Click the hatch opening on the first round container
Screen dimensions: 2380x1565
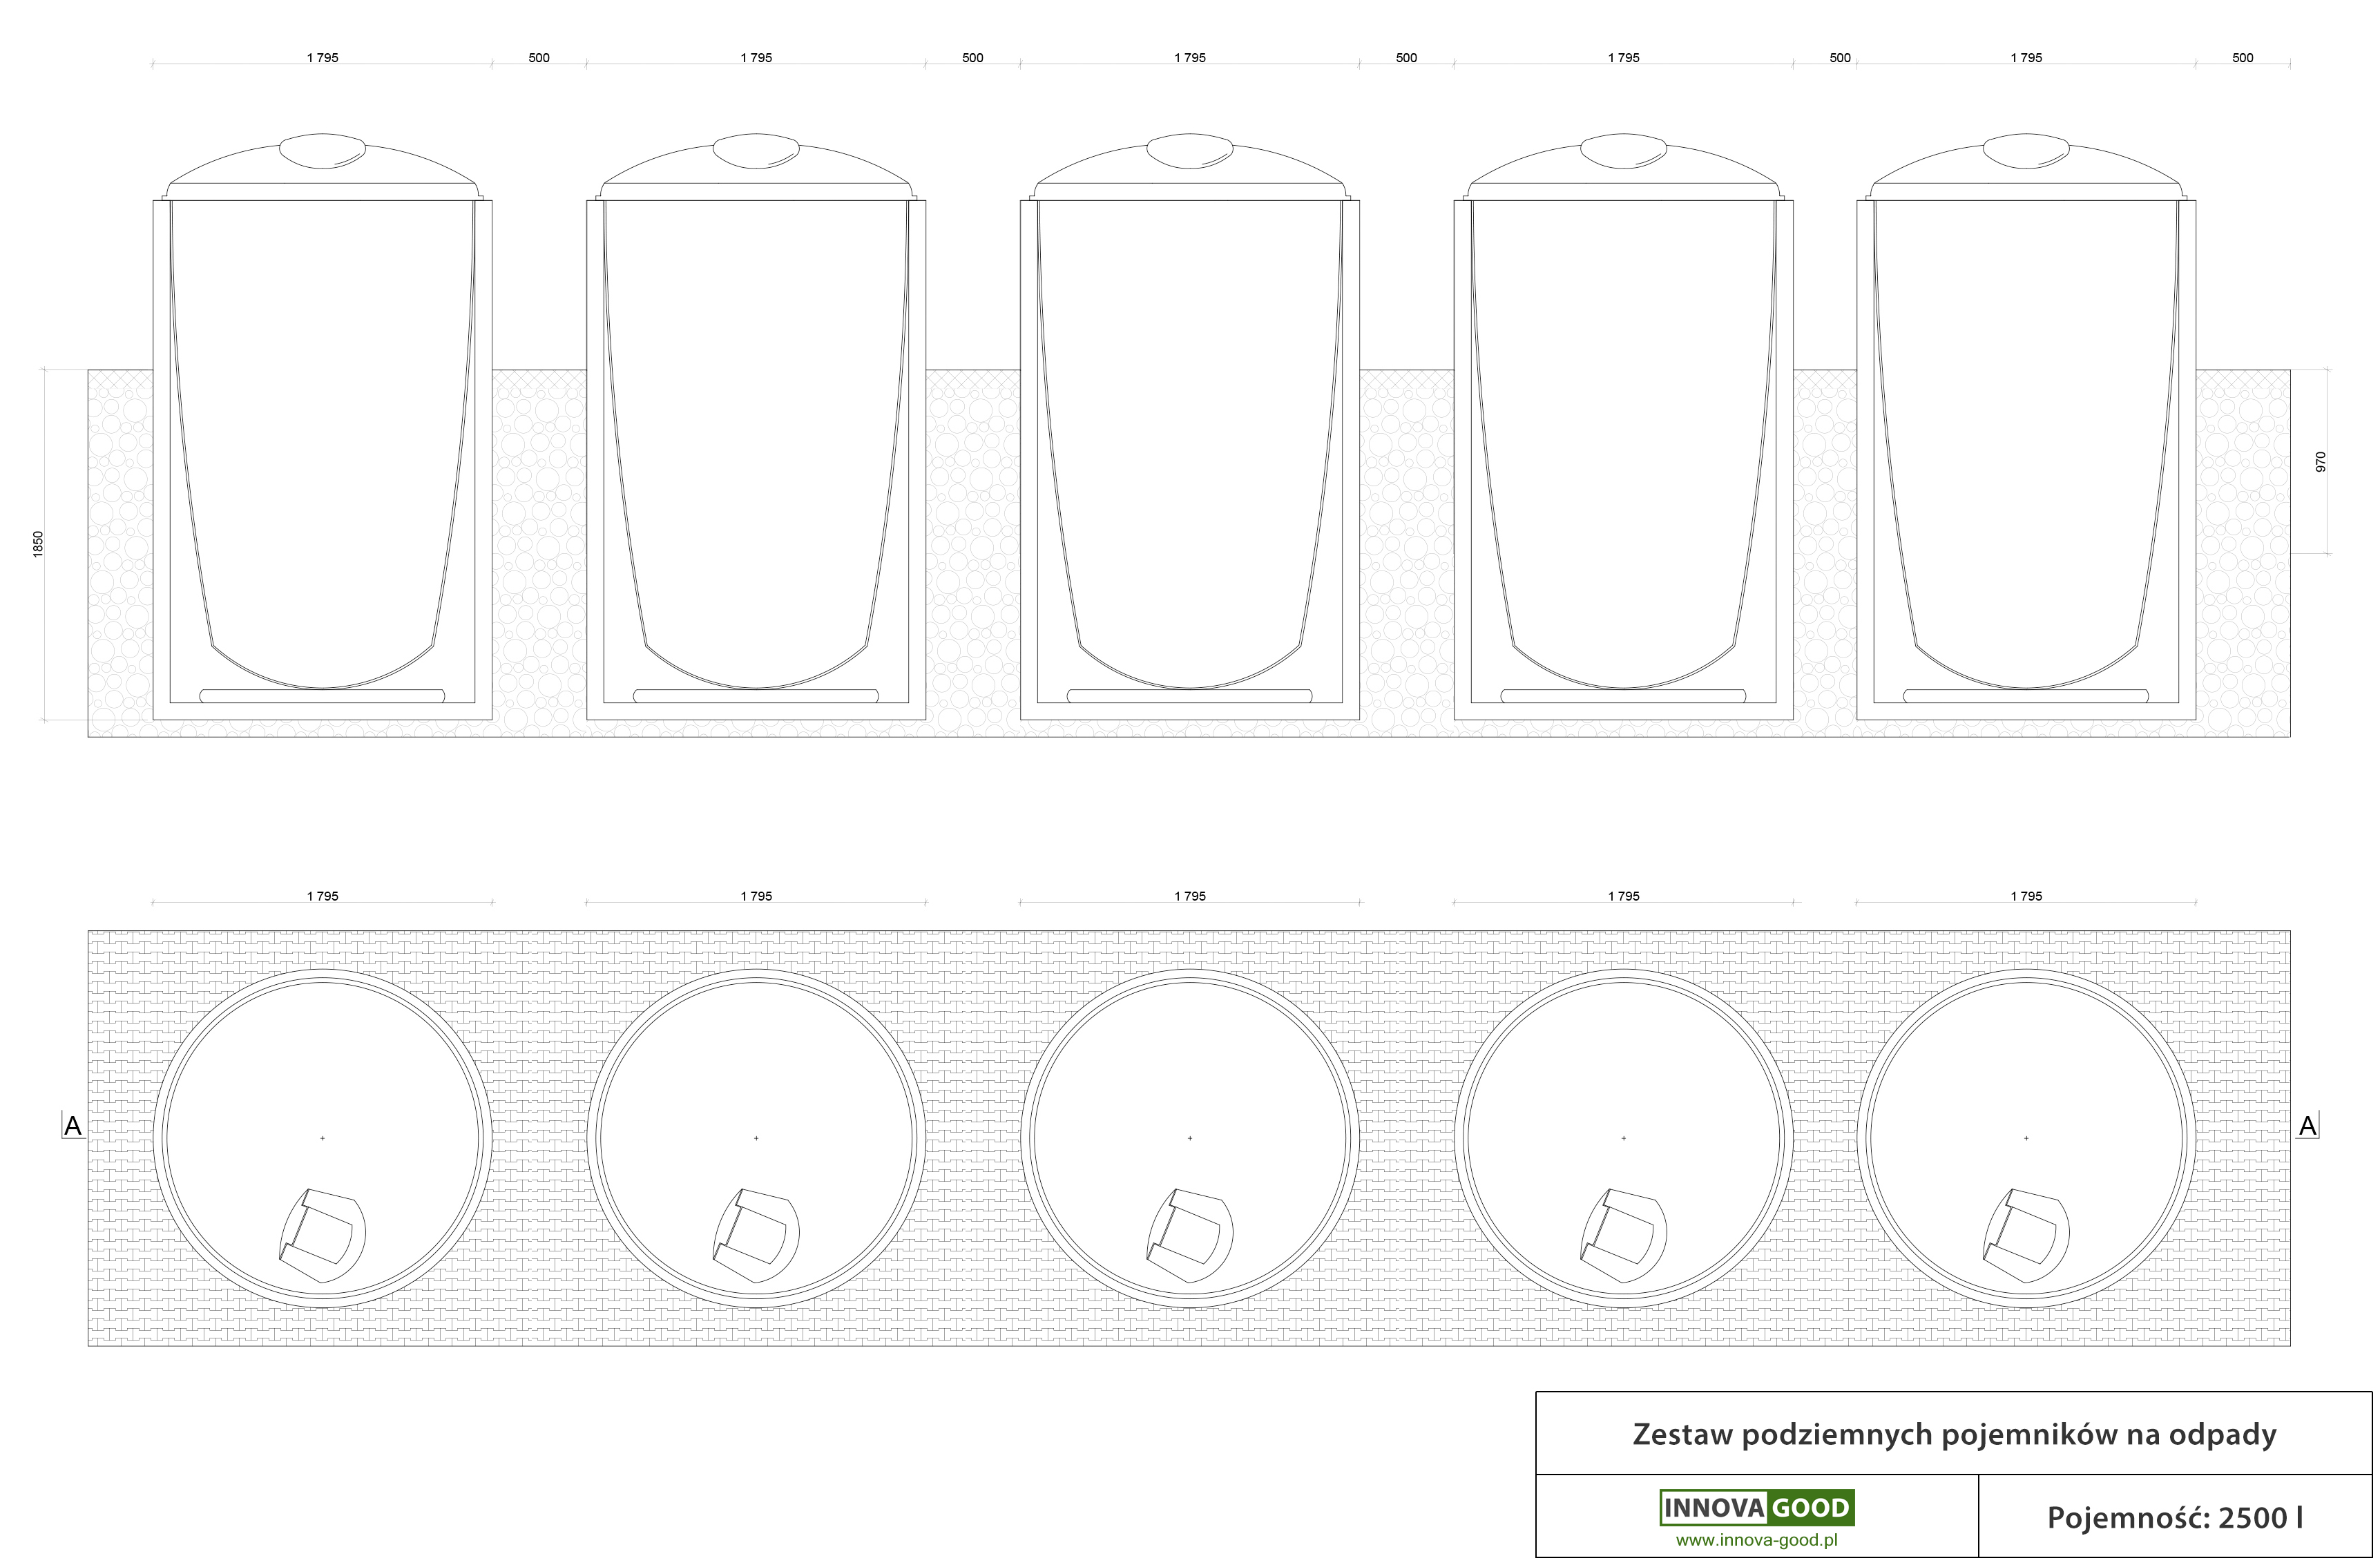(322, 1236)
